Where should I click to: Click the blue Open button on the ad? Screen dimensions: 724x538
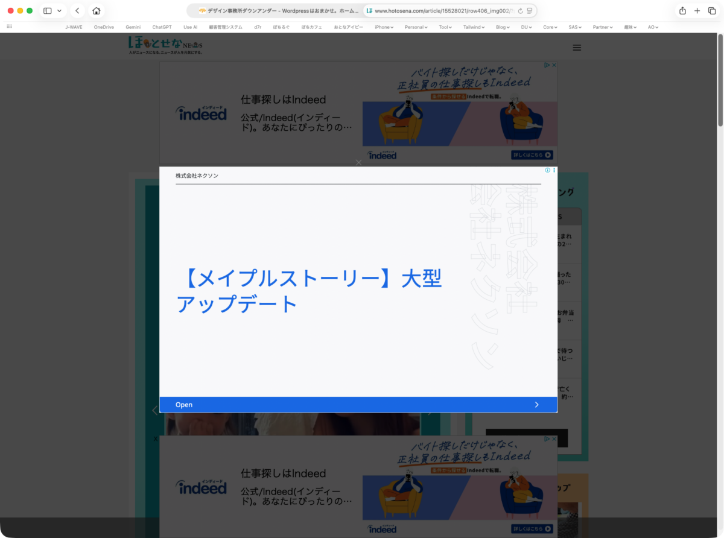pyautogui.click(x=358, y=405)
